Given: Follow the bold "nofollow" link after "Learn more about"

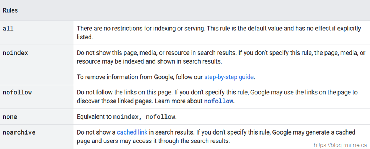Looking at the screenshot, I should point(218,101).
